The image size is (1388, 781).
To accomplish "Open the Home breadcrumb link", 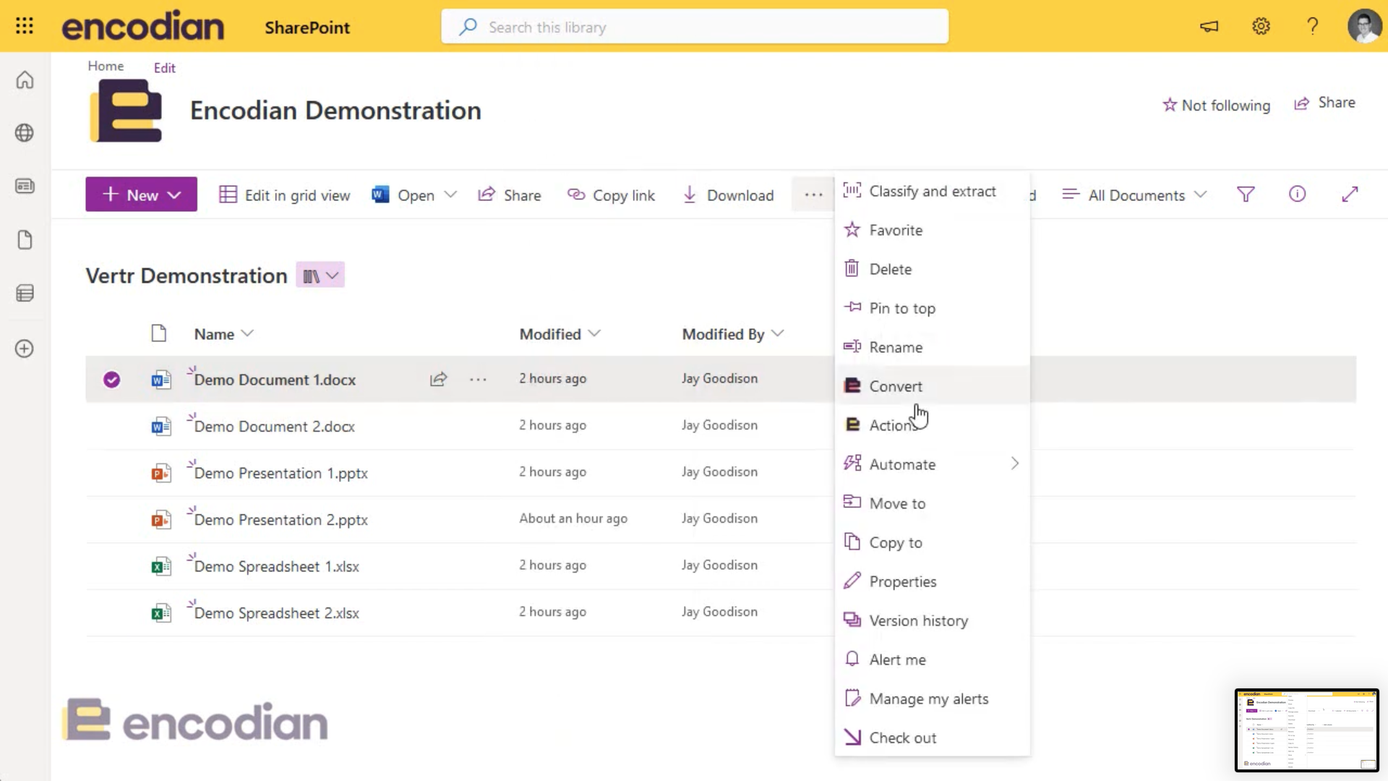I will pos(106,66).
